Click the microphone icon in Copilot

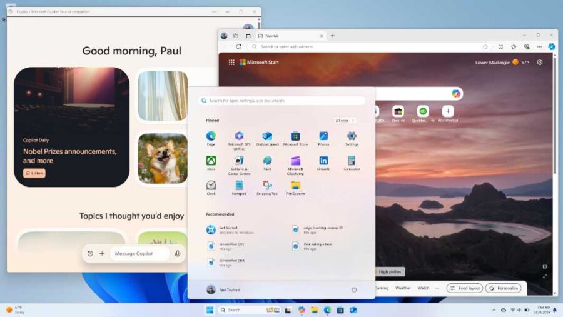[x=178, y=253]
